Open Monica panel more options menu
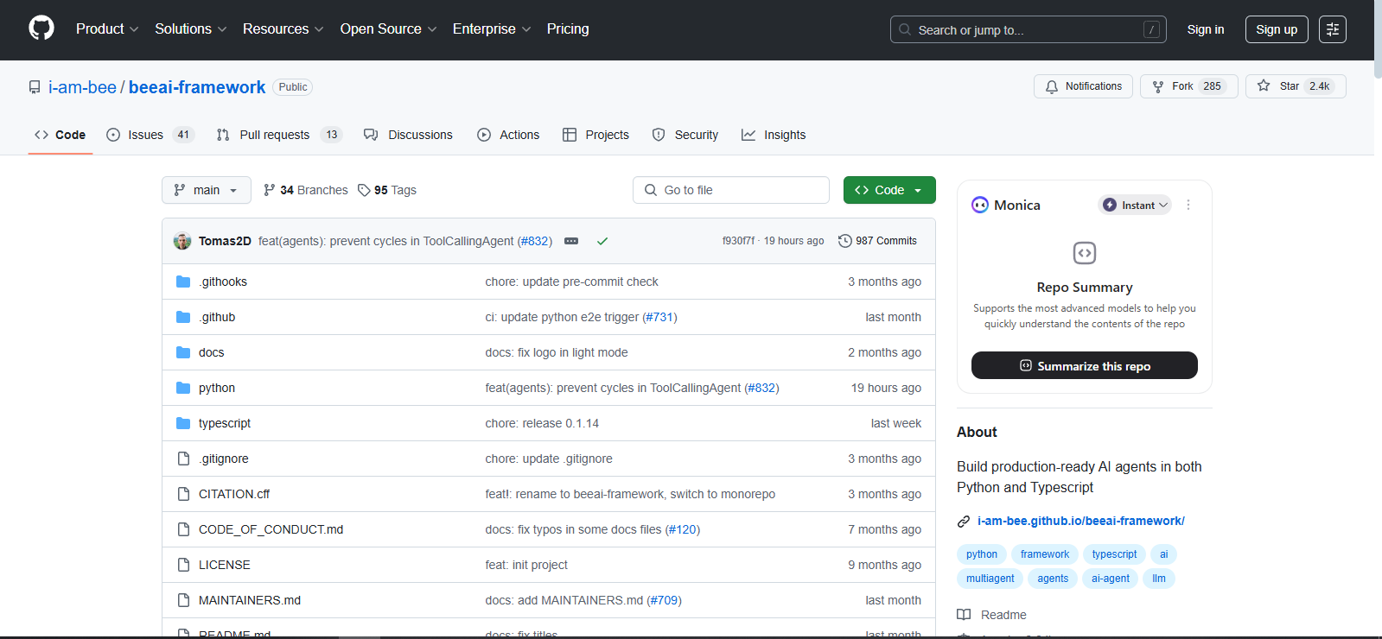 tap(1188, 205)
